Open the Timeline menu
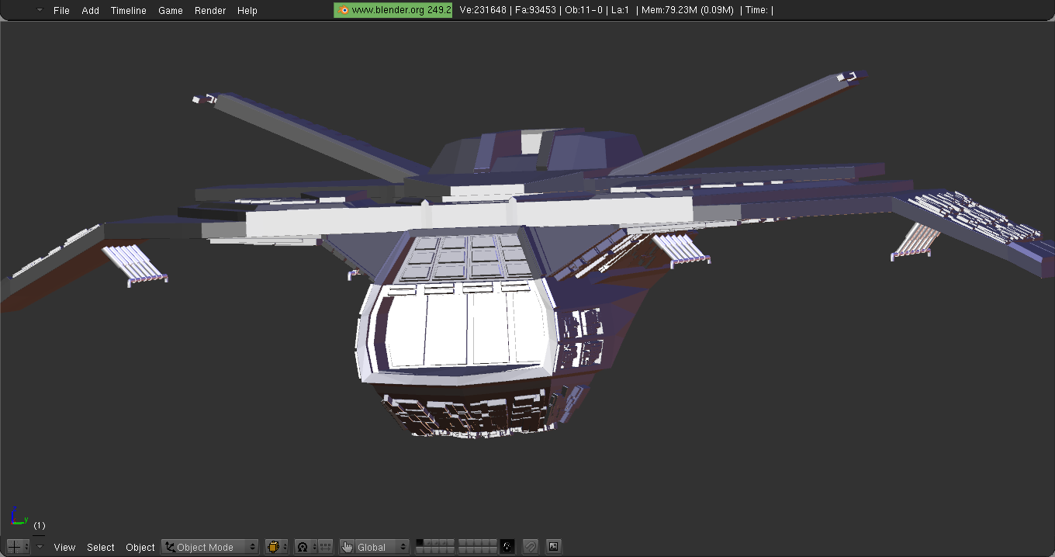Screen dimensions: 1055x557 (128, 10)
